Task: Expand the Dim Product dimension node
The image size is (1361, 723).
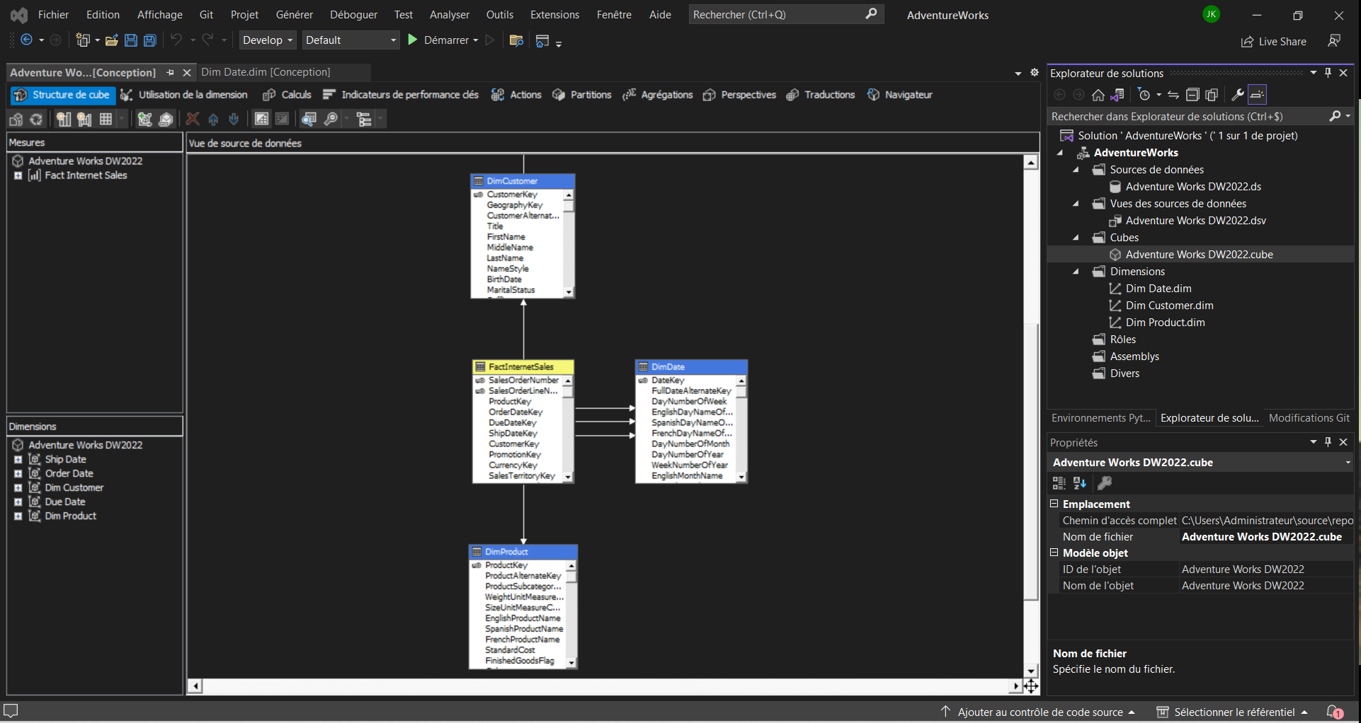Action: click(18, 516)
